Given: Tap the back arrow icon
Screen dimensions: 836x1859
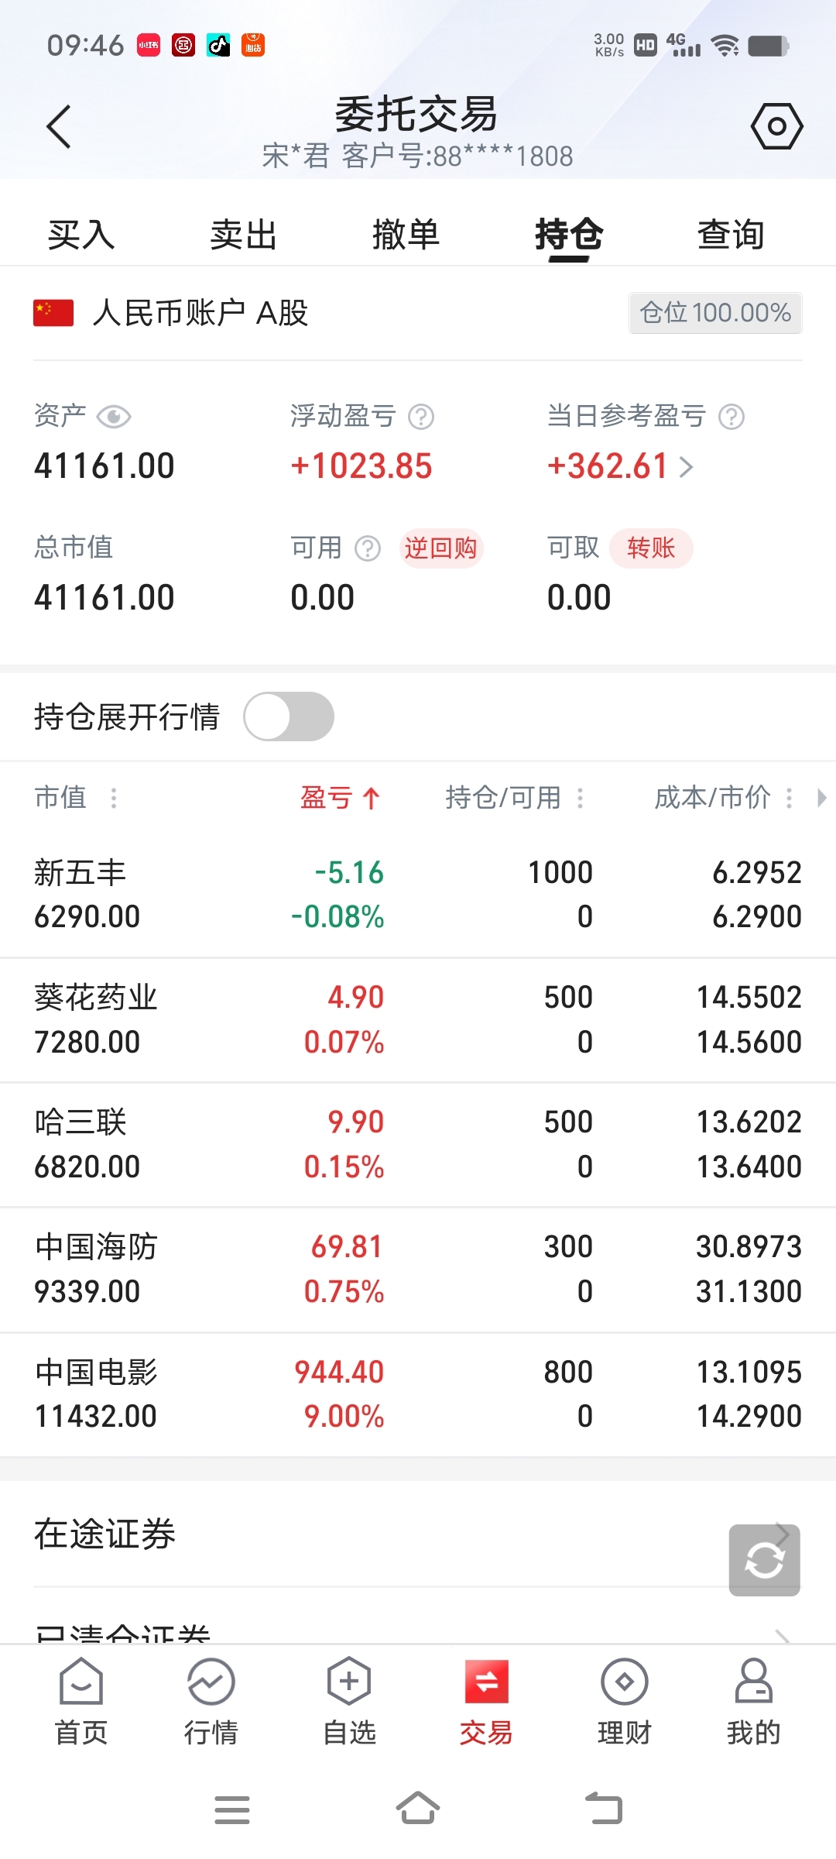Looking at the screenshot, I should [59, 126].
